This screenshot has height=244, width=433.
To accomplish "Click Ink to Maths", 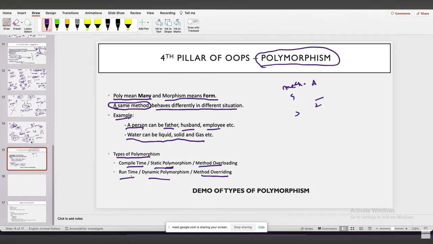I will (177, 26).
